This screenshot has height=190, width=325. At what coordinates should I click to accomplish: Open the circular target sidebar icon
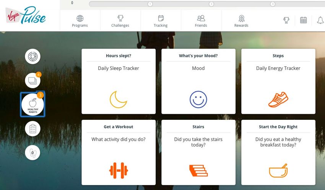pyautogui.click(x=33, y=56)
